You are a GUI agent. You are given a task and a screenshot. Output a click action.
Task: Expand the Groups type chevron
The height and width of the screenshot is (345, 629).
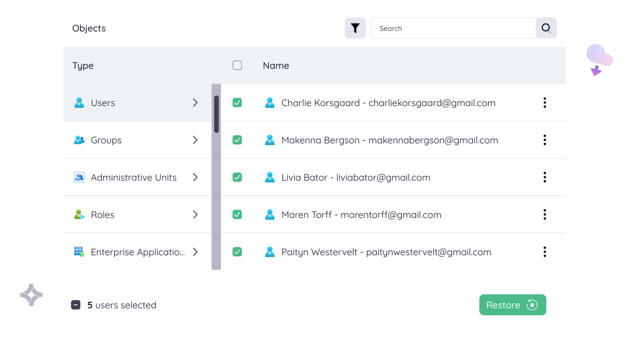[x=195, y=140]
